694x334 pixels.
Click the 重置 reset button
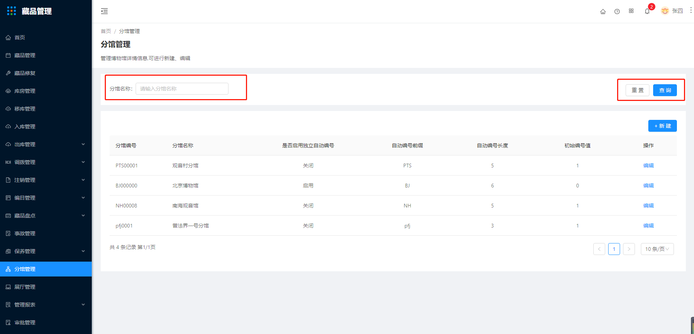pyautogui.click(x=638, y=90)
